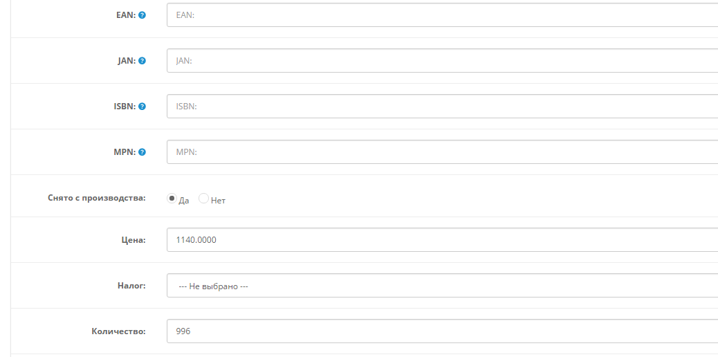Click the MPN question-mark help icon
The height and width of the screenshot is (357, 718).
(142, 152)
